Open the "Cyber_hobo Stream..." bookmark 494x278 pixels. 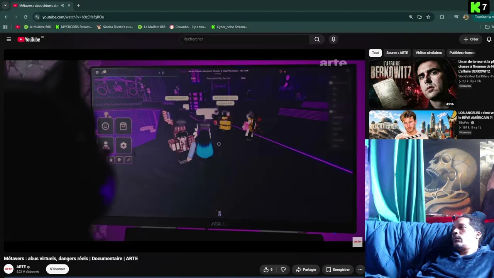click(229, 27)
